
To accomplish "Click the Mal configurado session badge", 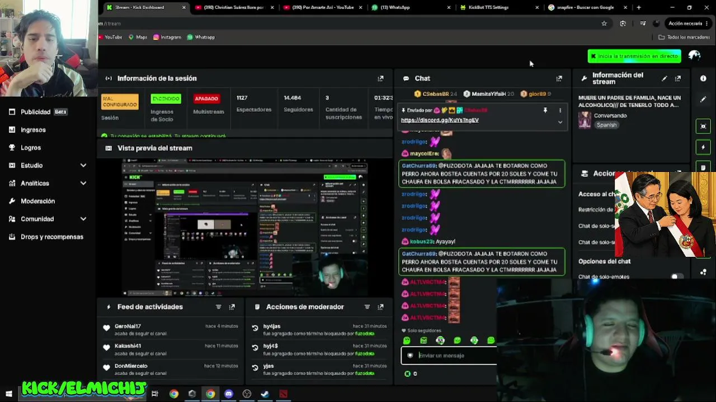I will click(119, 102).
